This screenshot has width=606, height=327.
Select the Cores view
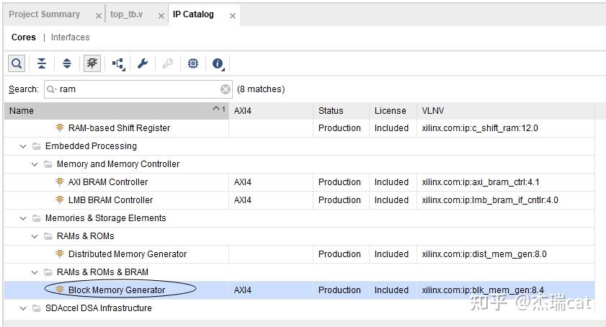pos(23,37)
